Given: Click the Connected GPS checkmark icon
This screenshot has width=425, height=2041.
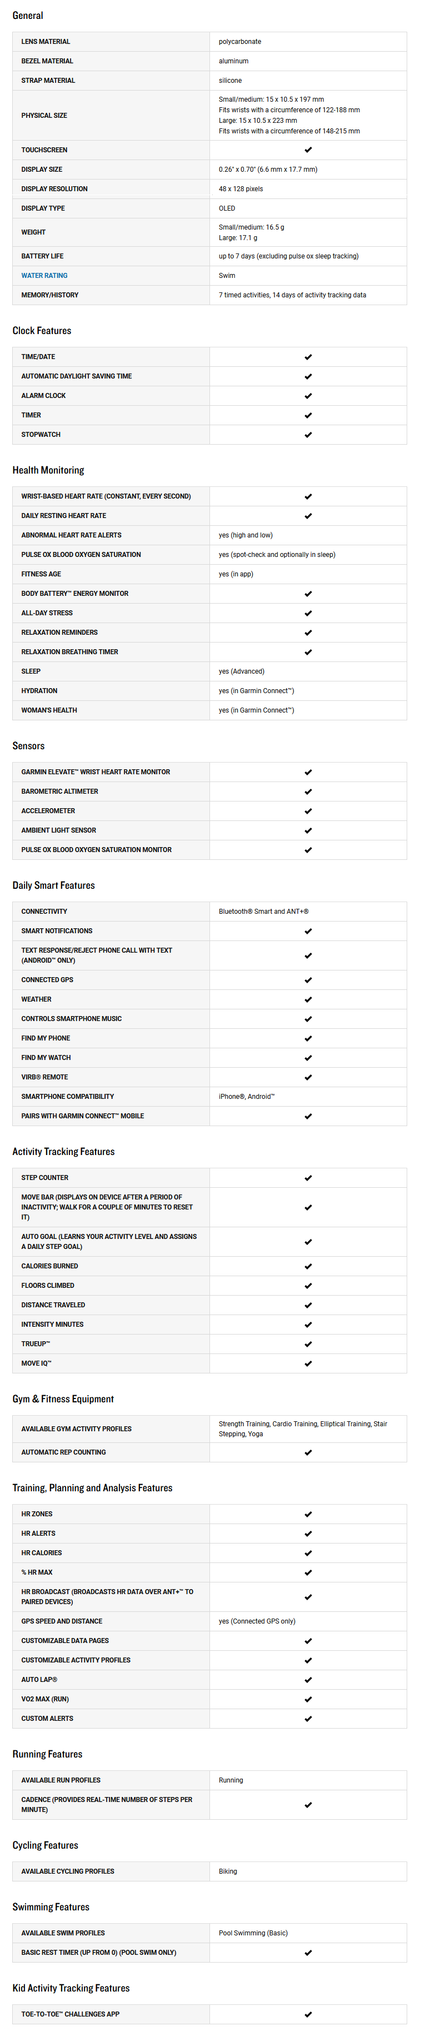Looking at the screenshot, I should click(308, 980).
